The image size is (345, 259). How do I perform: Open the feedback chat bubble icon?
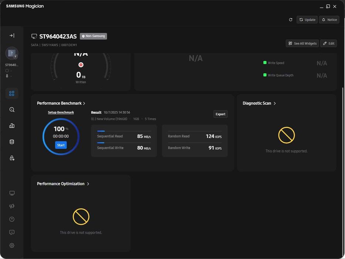point(12,232)
